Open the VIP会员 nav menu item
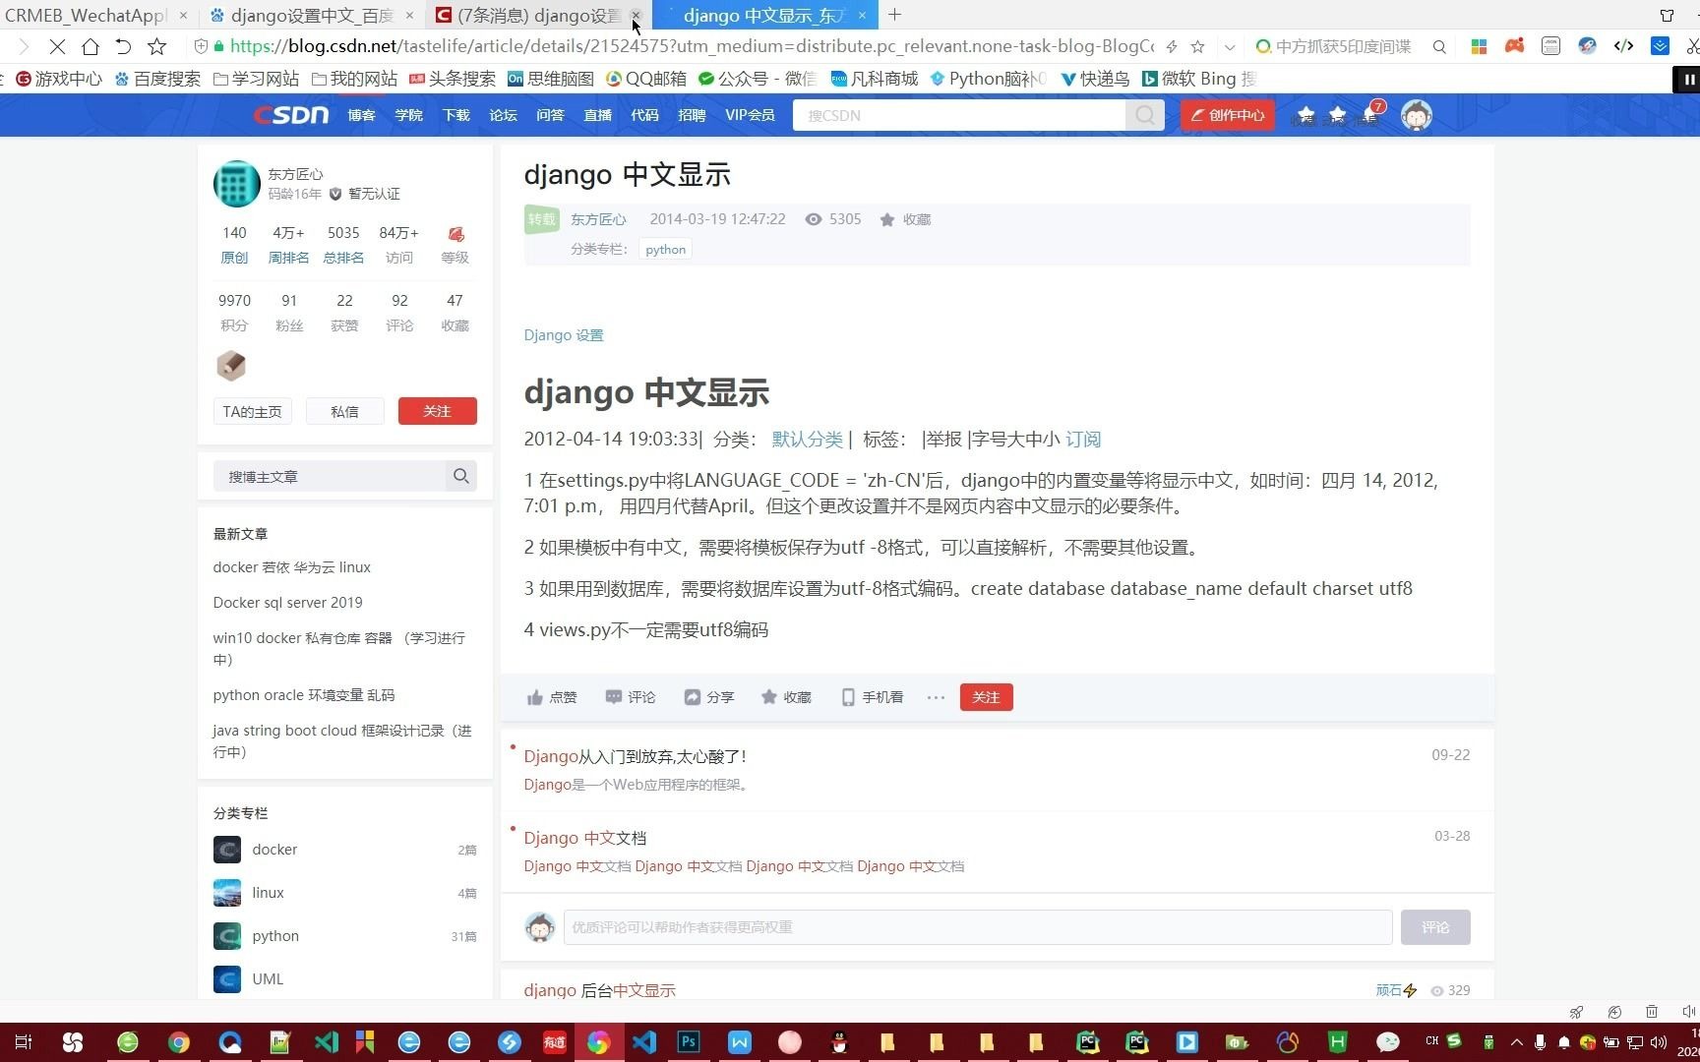Viewport: 1700px width, 1062px height. click(750, 115)
